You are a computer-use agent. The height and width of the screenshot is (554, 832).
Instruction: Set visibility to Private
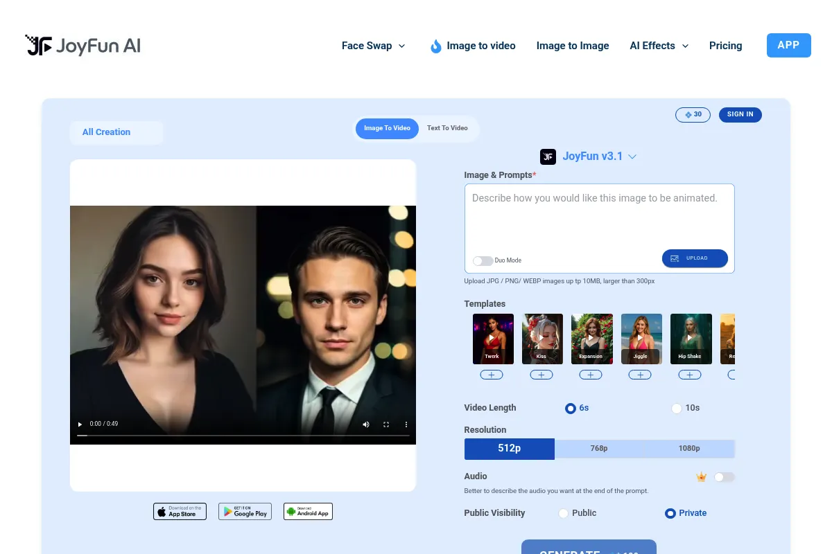[670, 513]
